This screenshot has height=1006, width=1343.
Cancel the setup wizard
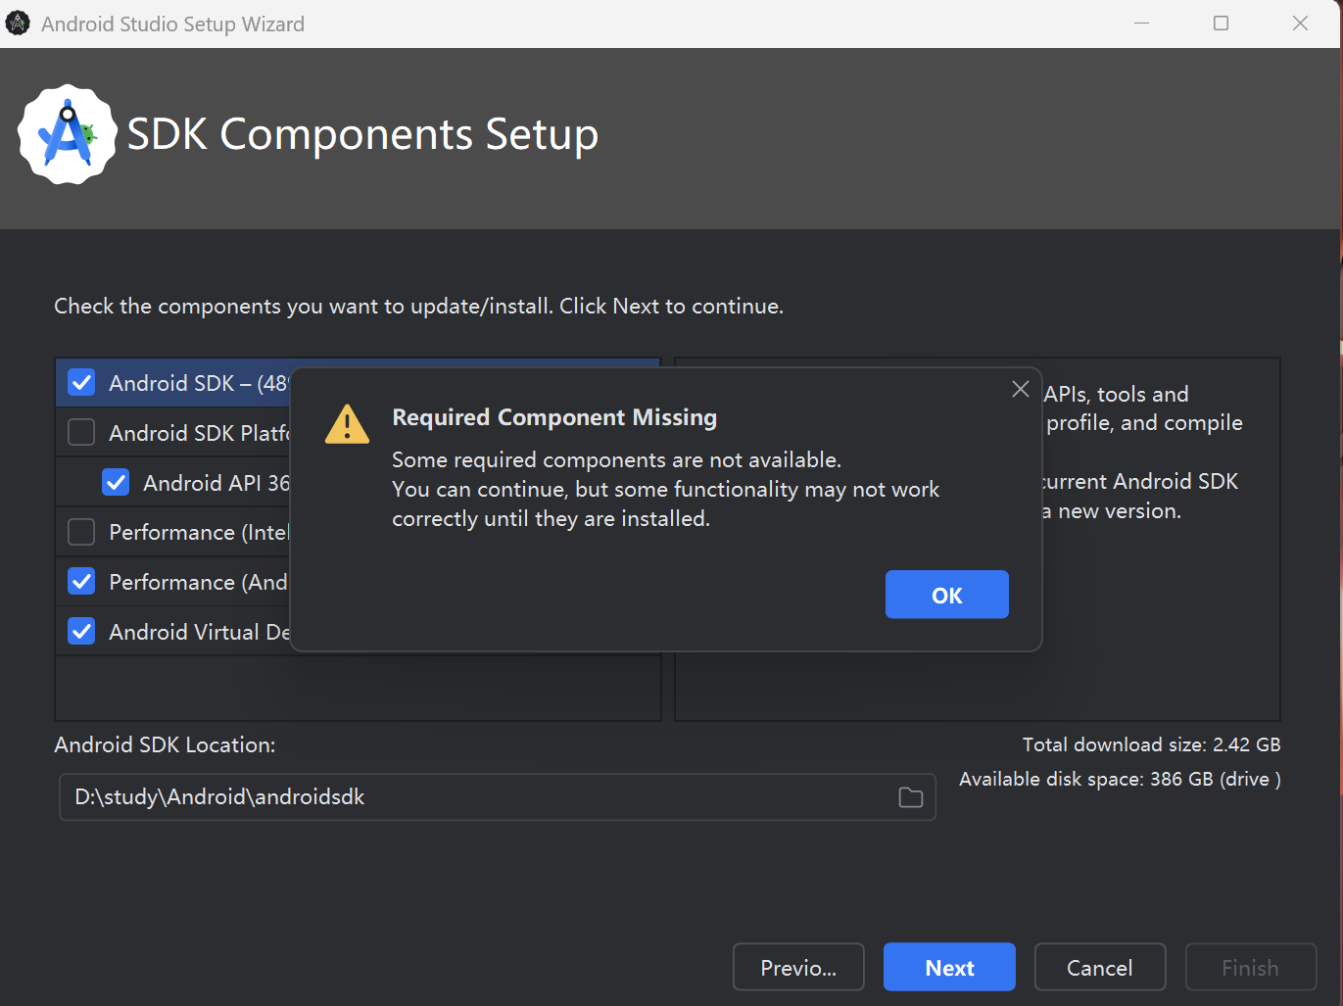point(1099,967)
